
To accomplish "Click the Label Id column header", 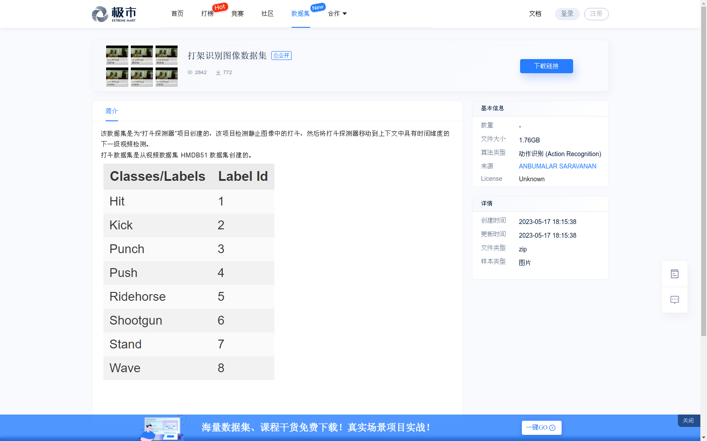I will click(x=243, y=176).
